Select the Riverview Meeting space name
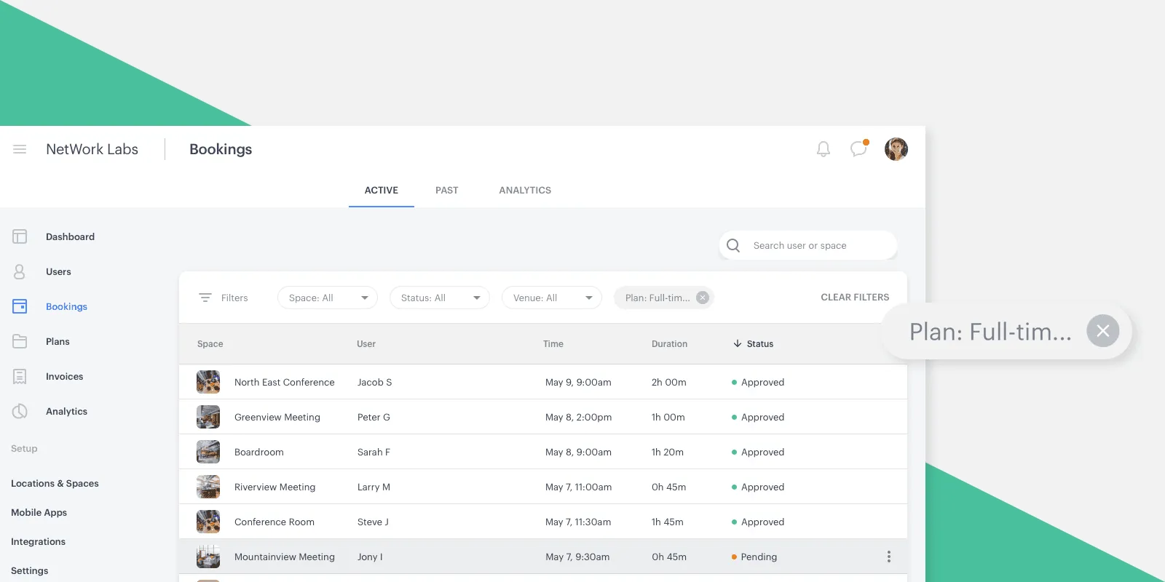1165x582 pixels. [275, 487]
